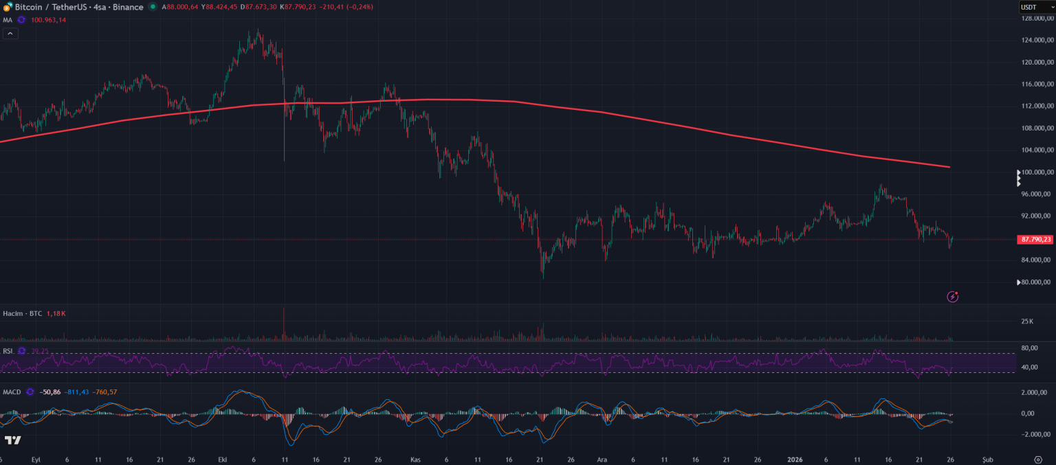Click the MACD indicator circular icon

pyautogui.click(x=30, y=392)
